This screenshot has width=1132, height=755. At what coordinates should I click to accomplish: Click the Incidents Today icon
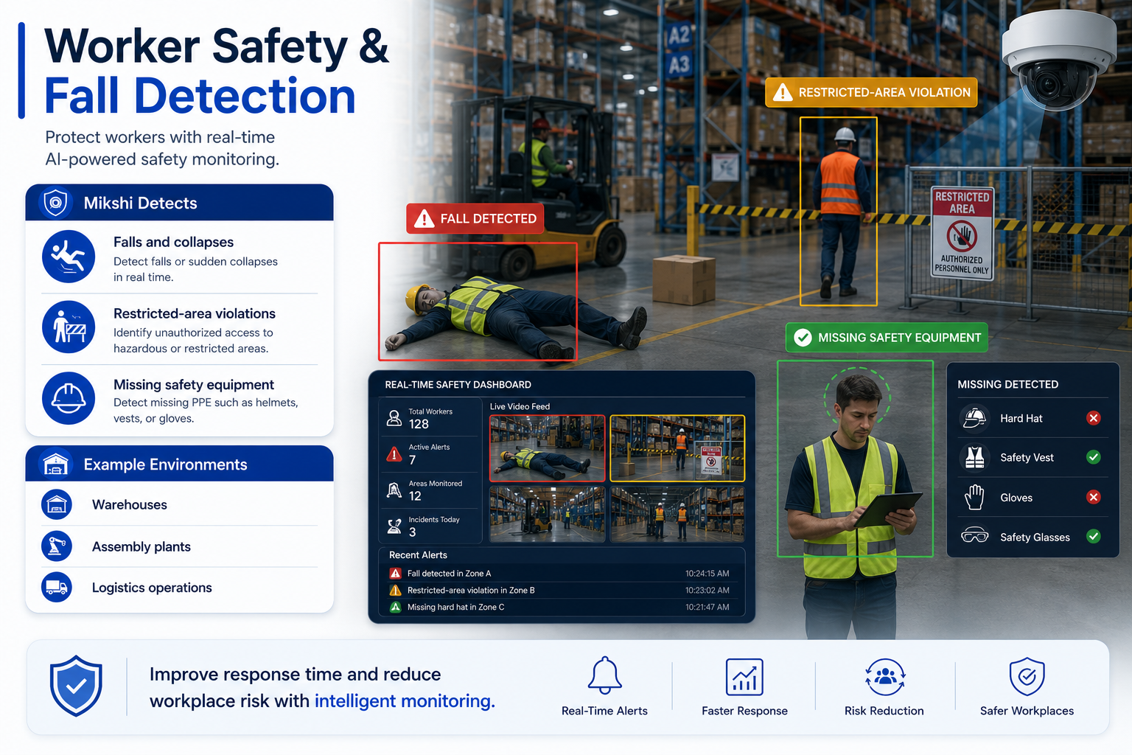pos(394,526)
